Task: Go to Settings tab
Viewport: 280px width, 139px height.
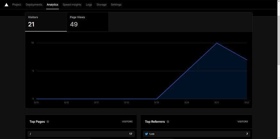Action: click(x=116, y=4)
